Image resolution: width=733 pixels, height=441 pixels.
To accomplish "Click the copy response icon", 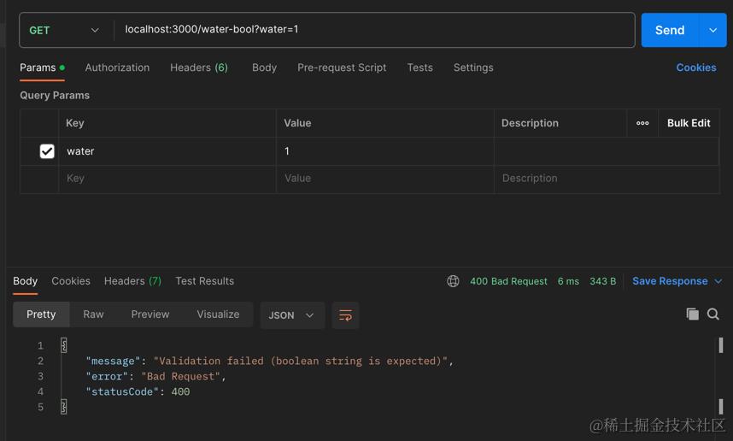I will pos(693,315).
